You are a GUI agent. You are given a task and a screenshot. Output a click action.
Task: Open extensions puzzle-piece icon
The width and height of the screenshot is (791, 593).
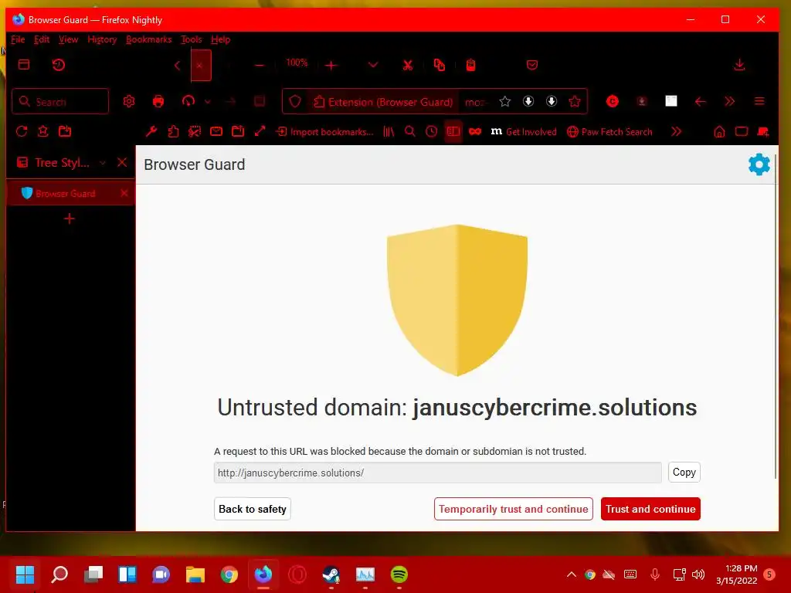pyautogui.click(x=173, y=131)
